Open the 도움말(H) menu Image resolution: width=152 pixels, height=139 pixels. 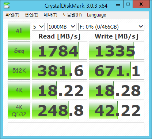tap(72, 15)
